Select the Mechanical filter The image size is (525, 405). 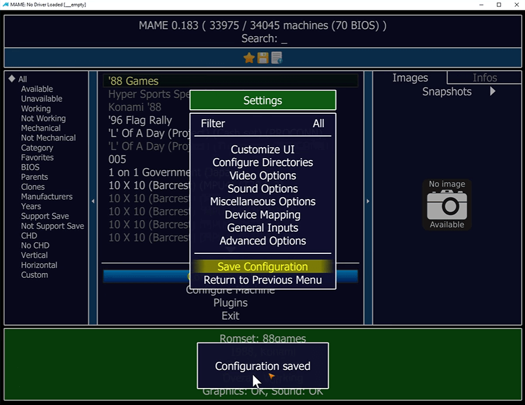40,128
